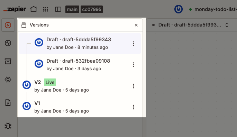Select the lightning bolt sidebar icon

coord(8,25)
